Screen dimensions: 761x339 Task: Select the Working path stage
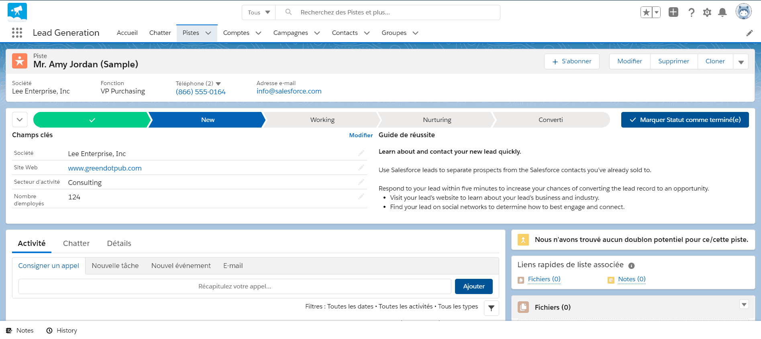(322, 120)
